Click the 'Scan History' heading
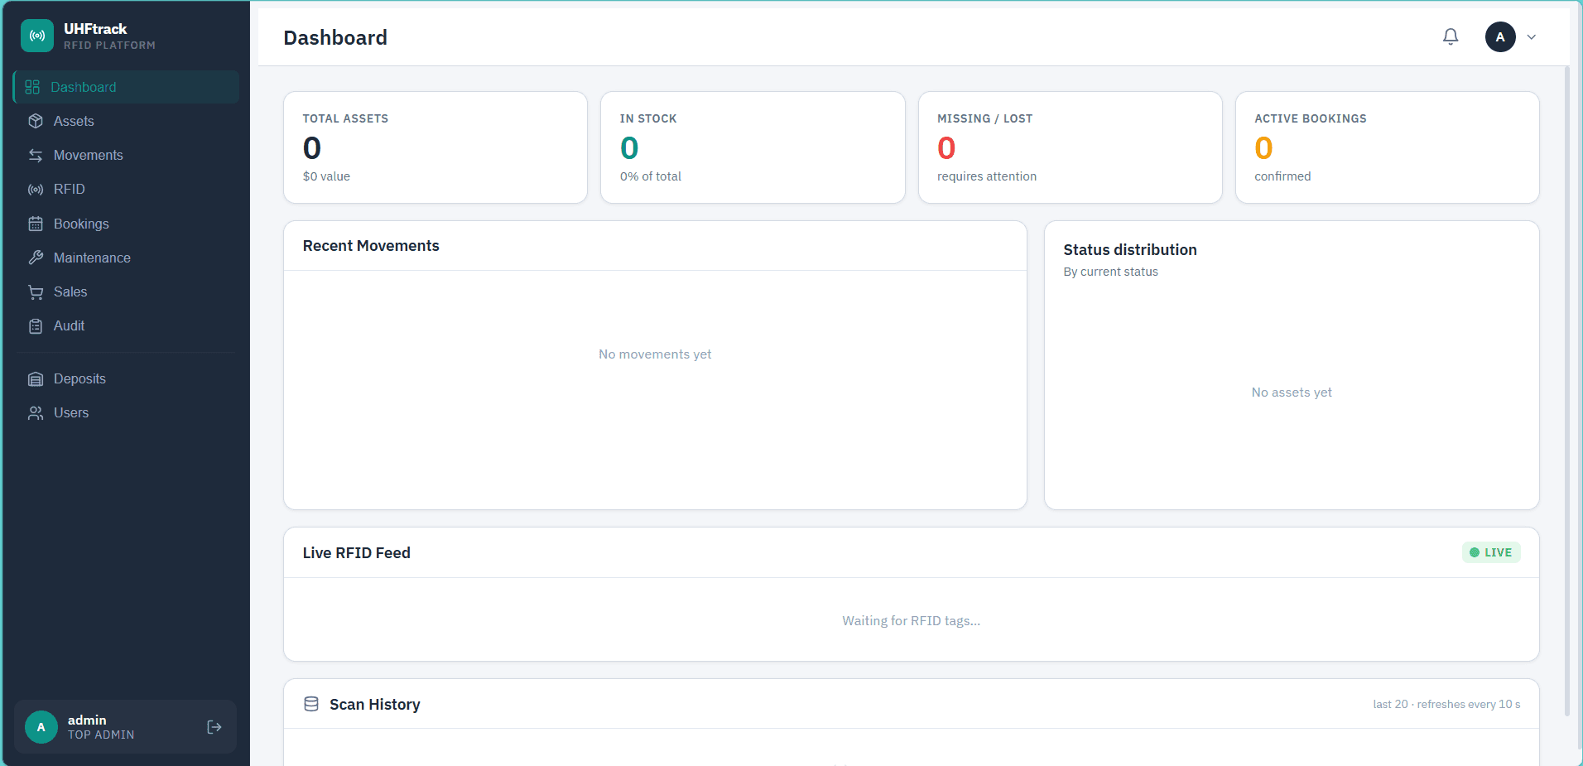1583x766 pixels. point(375,705)
